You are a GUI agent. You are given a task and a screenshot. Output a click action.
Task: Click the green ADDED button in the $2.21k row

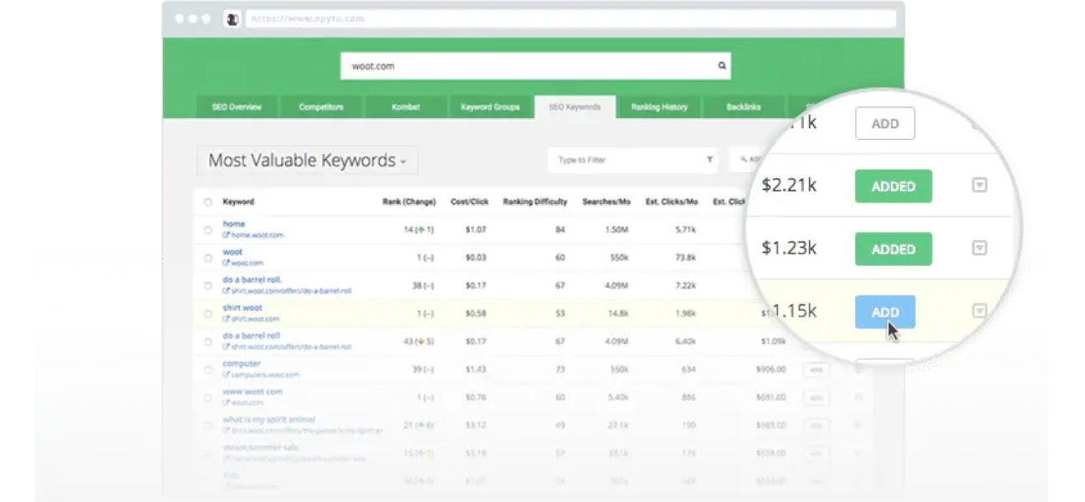pos(893,187)
